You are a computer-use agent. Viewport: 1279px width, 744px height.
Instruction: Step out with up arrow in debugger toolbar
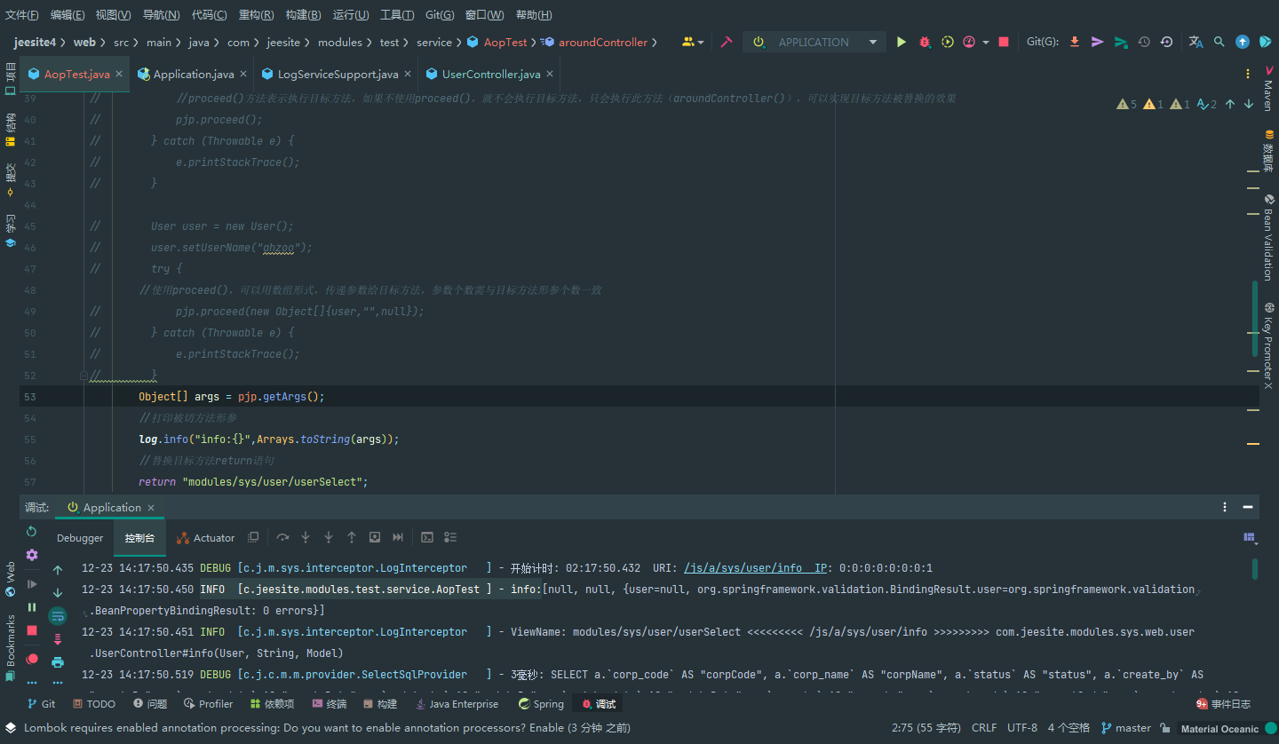click(x=352, y=537)
